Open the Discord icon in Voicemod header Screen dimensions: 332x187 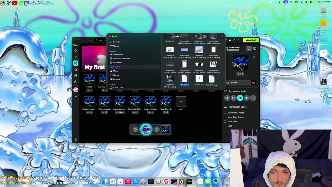click(x=230, y=40)
